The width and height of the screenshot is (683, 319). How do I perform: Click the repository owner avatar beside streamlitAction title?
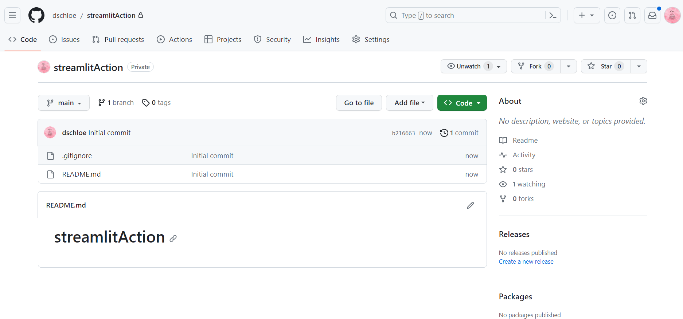point(44,67)
